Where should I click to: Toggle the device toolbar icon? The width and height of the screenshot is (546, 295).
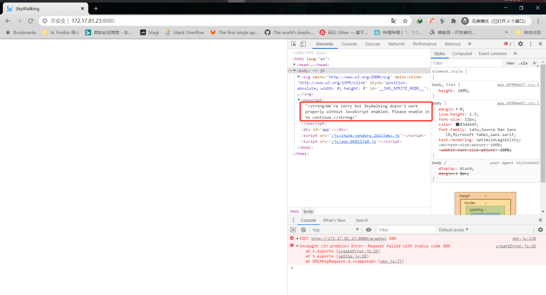coord(303,44)
